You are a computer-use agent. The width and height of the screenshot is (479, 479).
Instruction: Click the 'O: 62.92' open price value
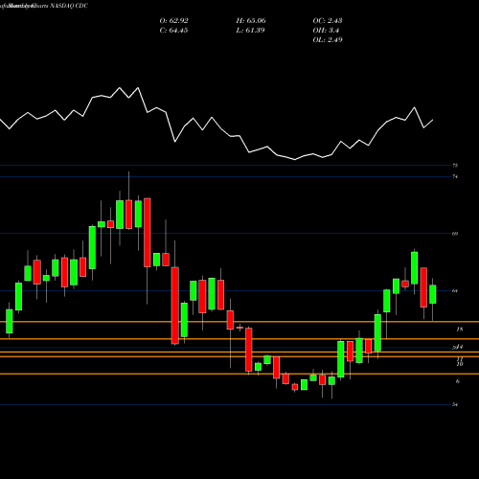tap(173, 21)
